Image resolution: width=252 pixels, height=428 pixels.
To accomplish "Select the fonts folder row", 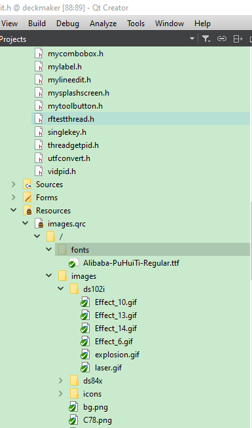I will click(x=153, y=249).
